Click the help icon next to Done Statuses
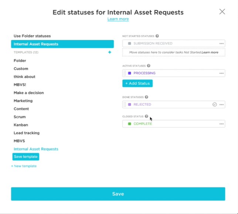The image size is (238, 214). click(x=146, y=97)
